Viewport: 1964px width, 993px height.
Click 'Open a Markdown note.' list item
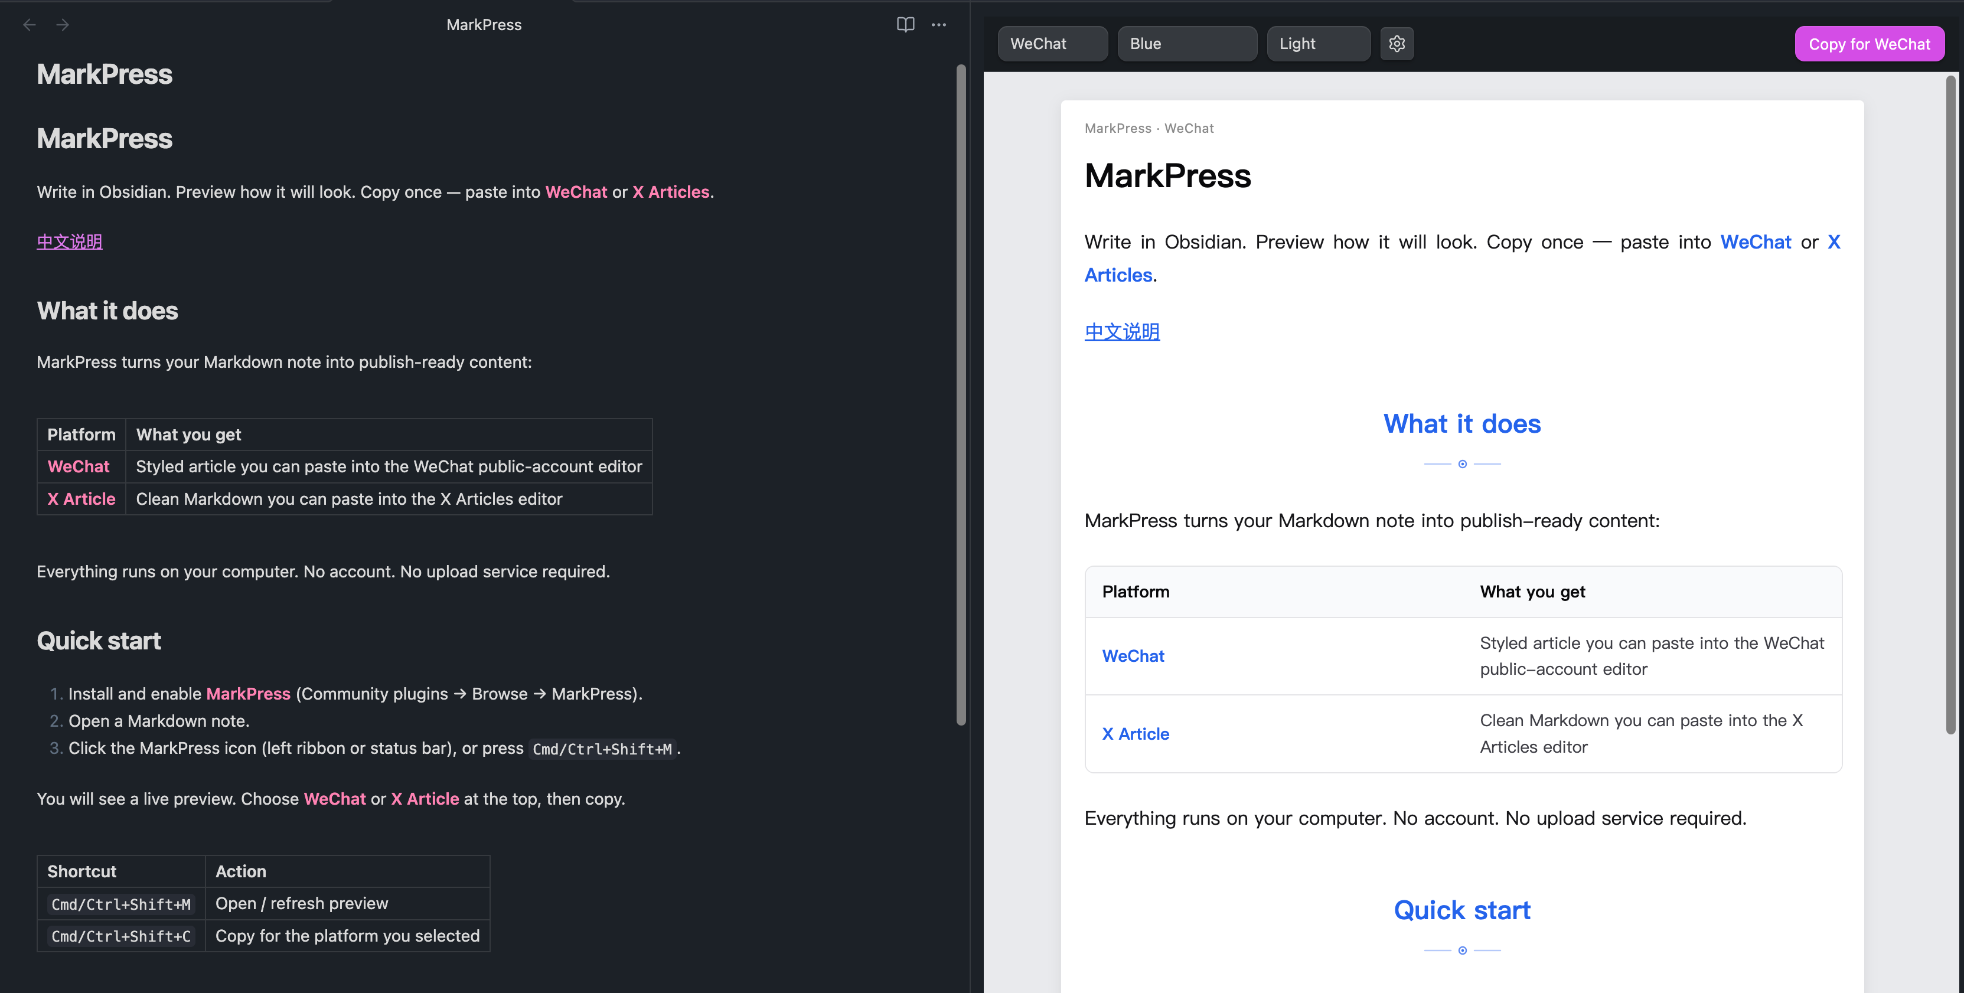159,721
